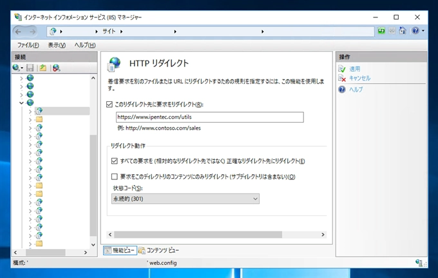Click tree horizontal scrollbar left arrow

15,252
